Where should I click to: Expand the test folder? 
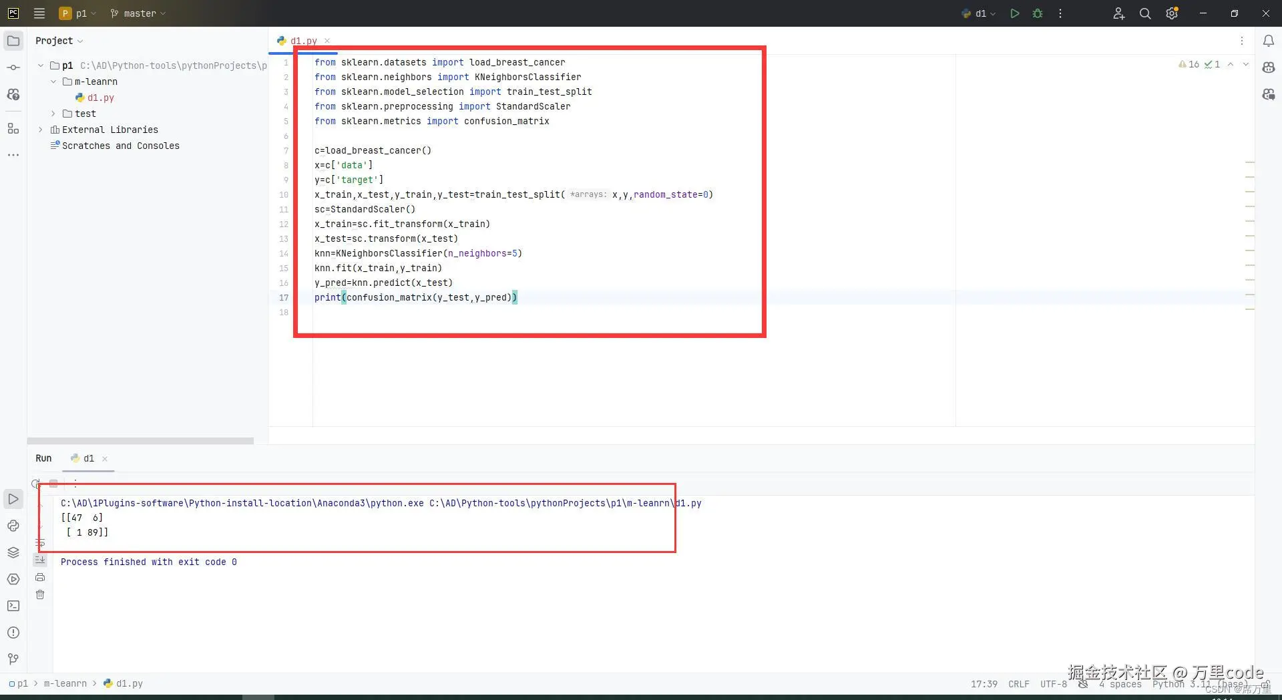click(x=53, y=114)
